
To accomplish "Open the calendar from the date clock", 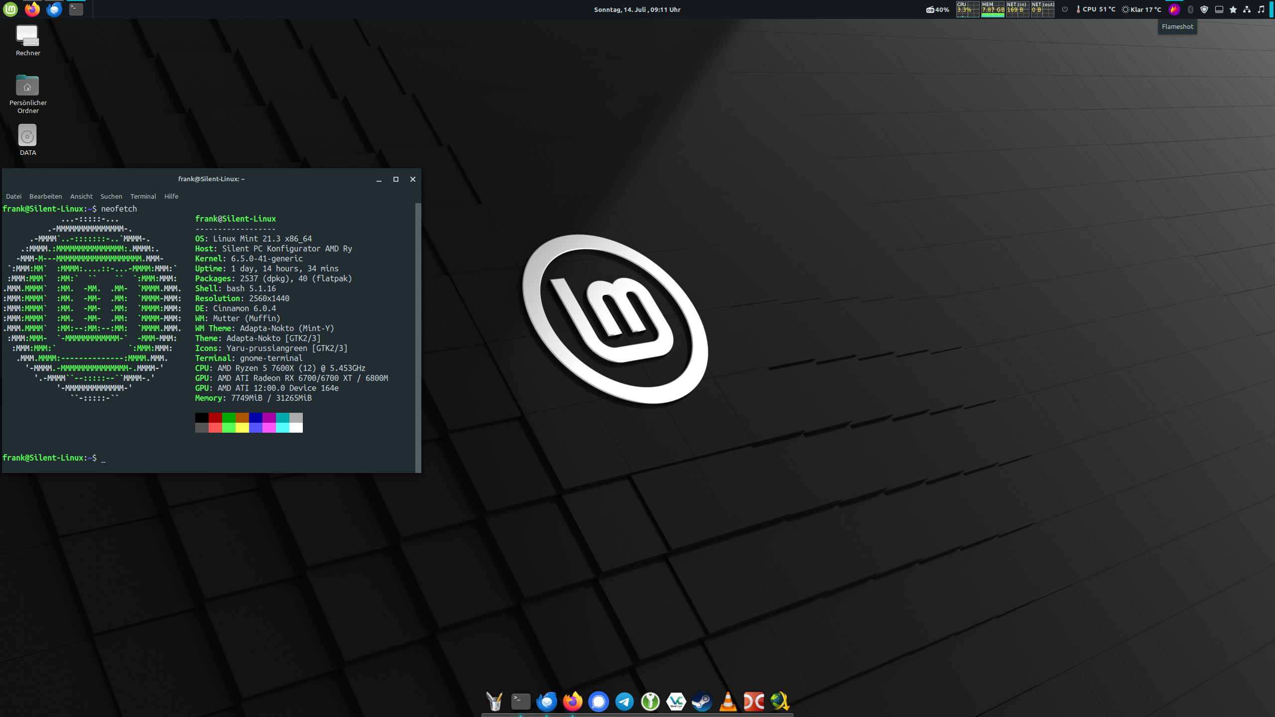I will coord(637,9).
